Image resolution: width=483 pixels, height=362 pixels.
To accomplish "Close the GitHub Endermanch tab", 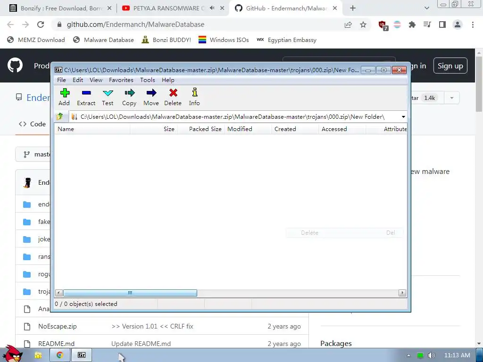I will [335, 8].
